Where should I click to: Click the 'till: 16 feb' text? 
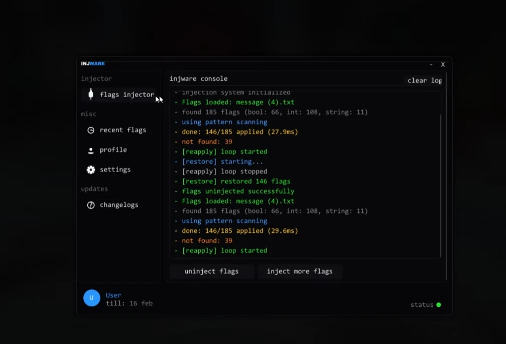point(129,303)
